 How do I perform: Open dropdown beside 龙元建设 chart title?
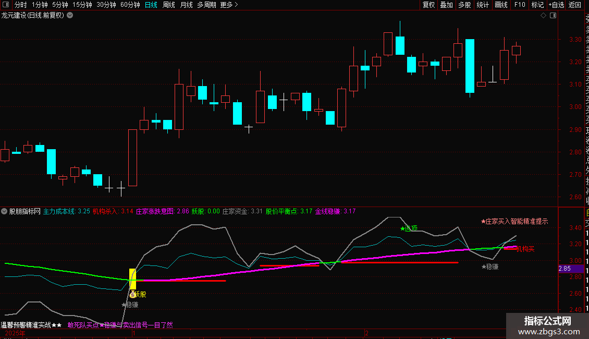pyautogui.click(x=70, y=16)
